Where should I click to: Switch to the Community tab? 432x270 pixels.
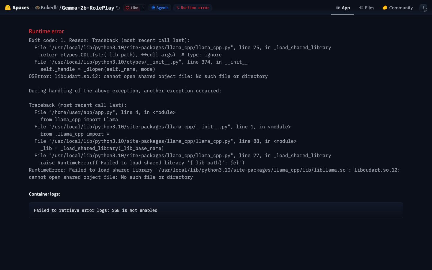tap(397, 8)
